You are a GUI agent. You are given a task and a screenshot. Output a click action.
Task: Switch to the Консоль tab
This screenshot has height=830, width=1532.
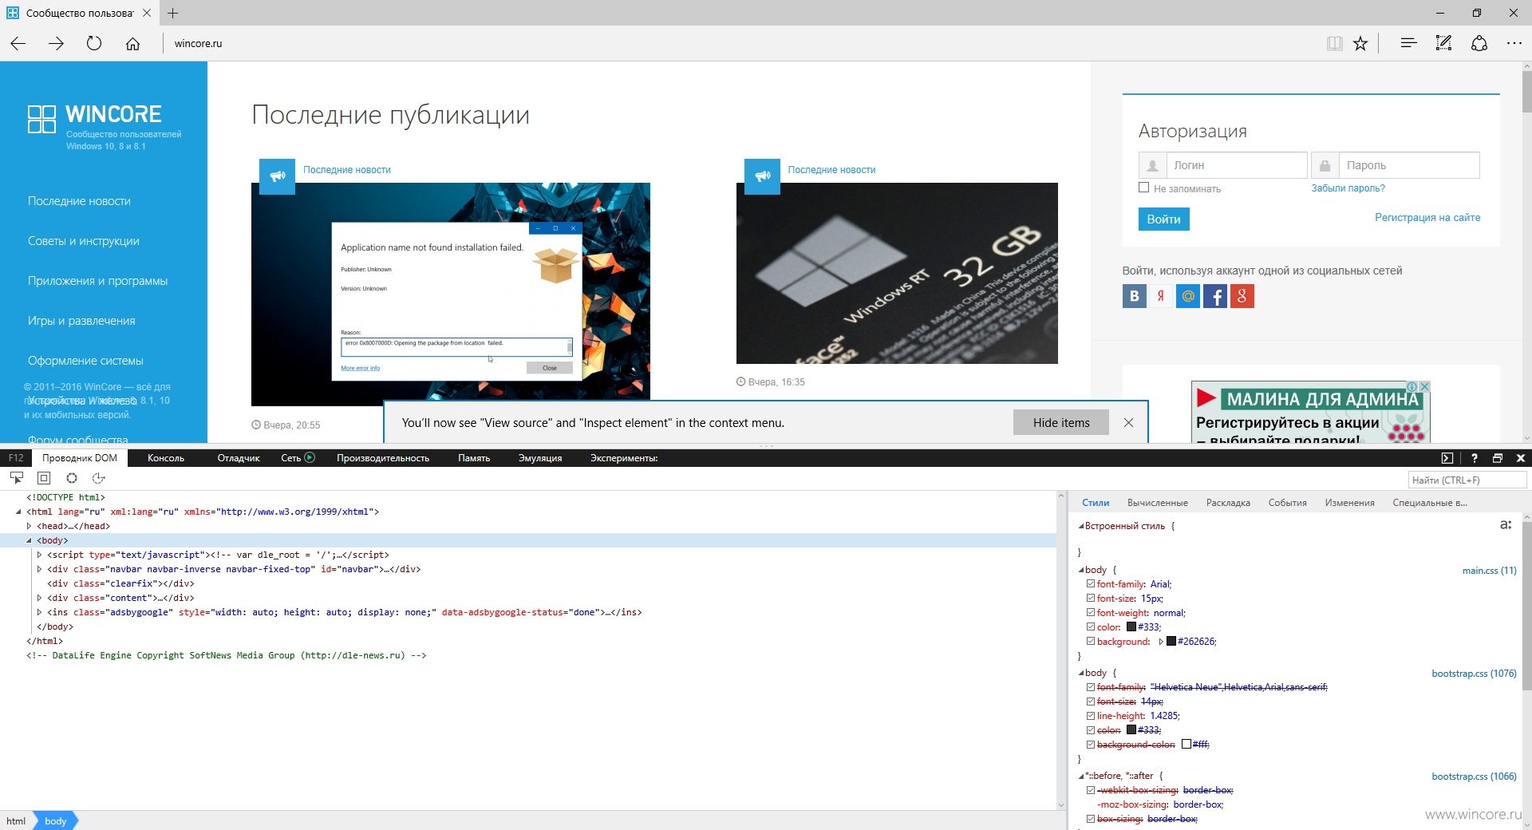click(x=166, y=458)
